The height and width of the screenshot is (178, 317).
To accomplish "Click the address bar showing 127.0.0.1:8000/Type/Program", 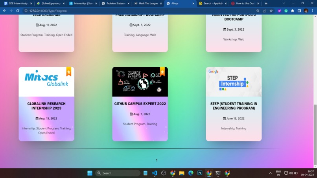I will 140,11.
